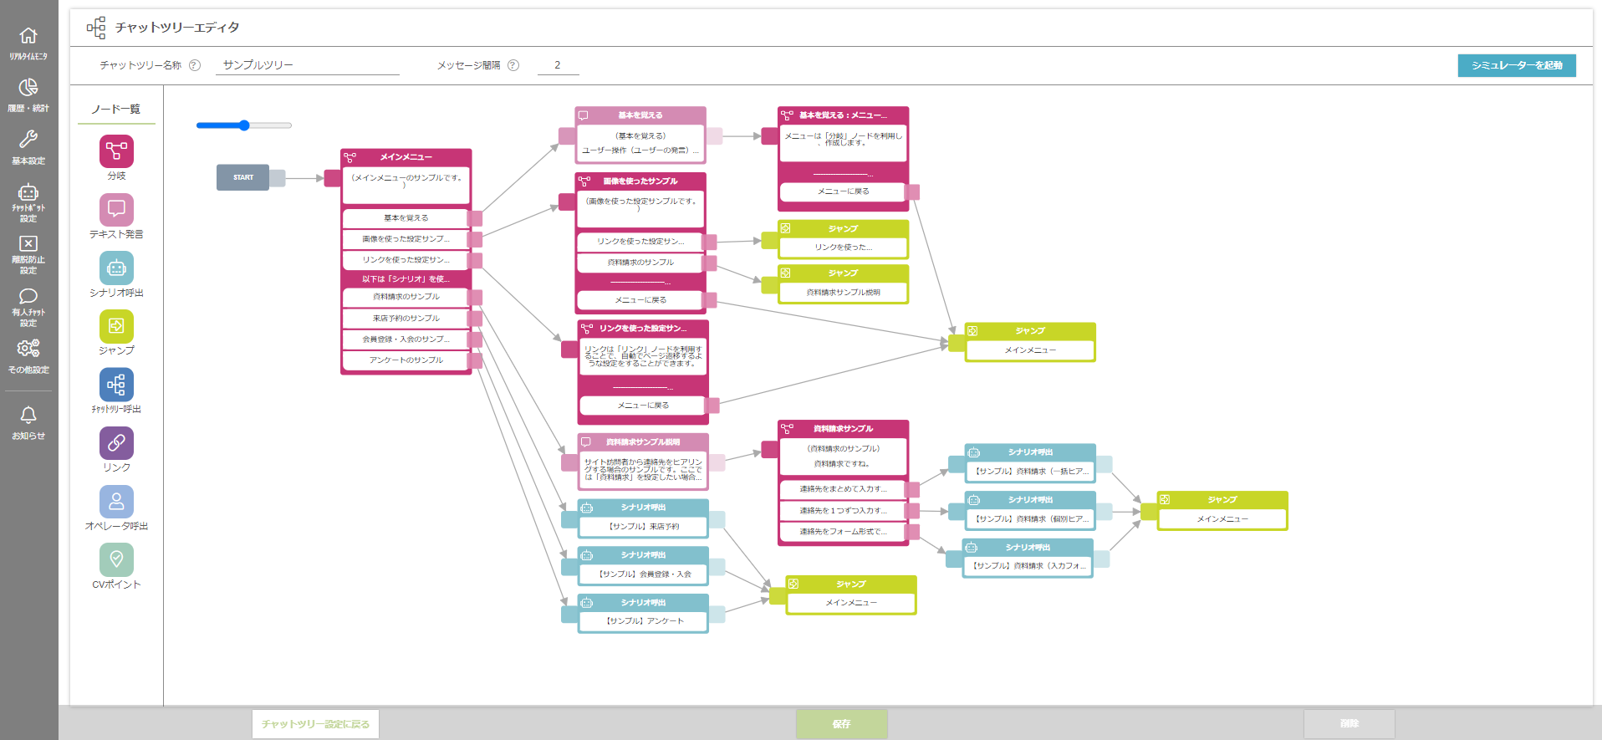Select the ジャンプ node icon
This screenshot has width=1602, height=740.
coord(116,326)
